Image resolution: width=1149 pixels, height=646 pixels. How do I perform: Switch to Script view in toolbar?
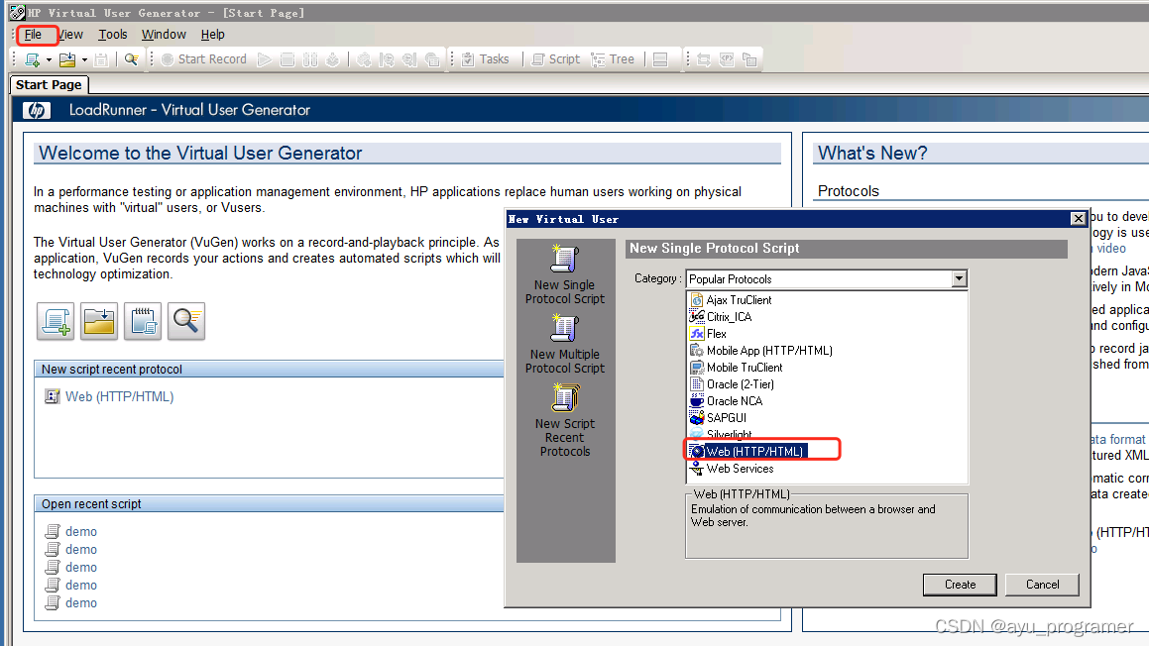click(555, 59)
